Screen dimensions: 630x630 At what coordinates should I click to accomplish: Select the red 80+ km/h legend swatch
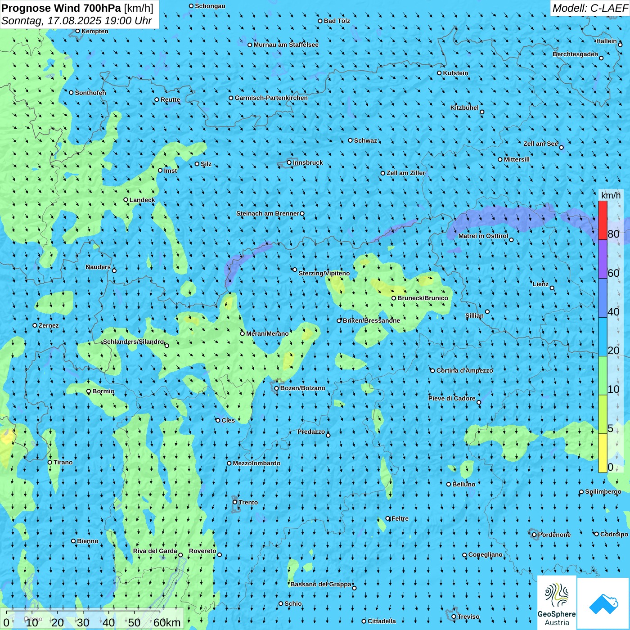(x=603, y=220)
